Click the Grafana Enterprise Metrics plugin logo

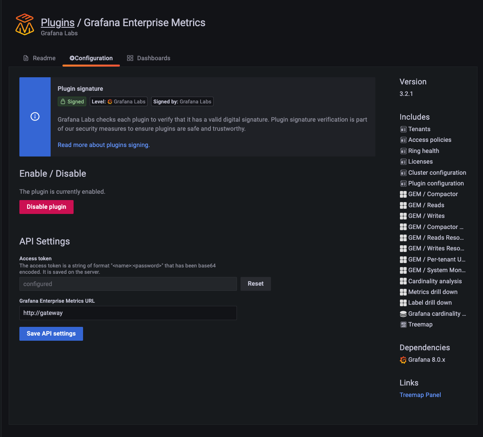(25, 24)
